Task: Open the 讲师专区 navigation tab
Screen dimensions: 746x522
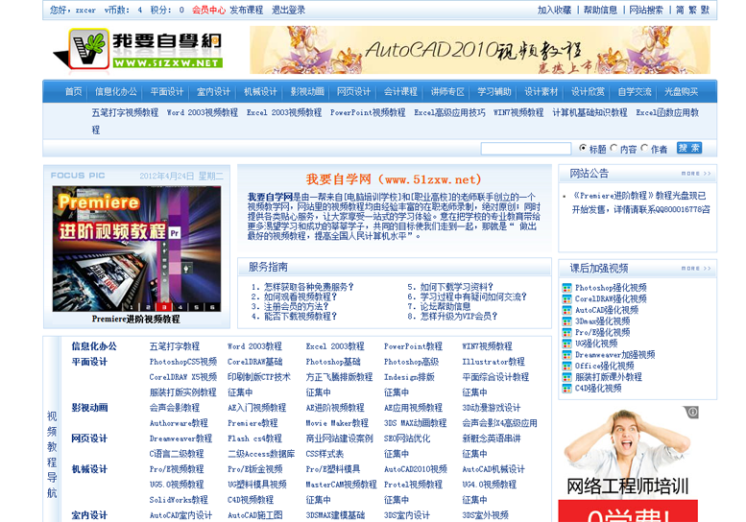Action: click(x=447, y=92)
